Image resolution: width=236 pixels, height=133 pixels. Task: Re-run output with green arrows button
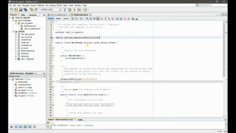click(48, 123)
